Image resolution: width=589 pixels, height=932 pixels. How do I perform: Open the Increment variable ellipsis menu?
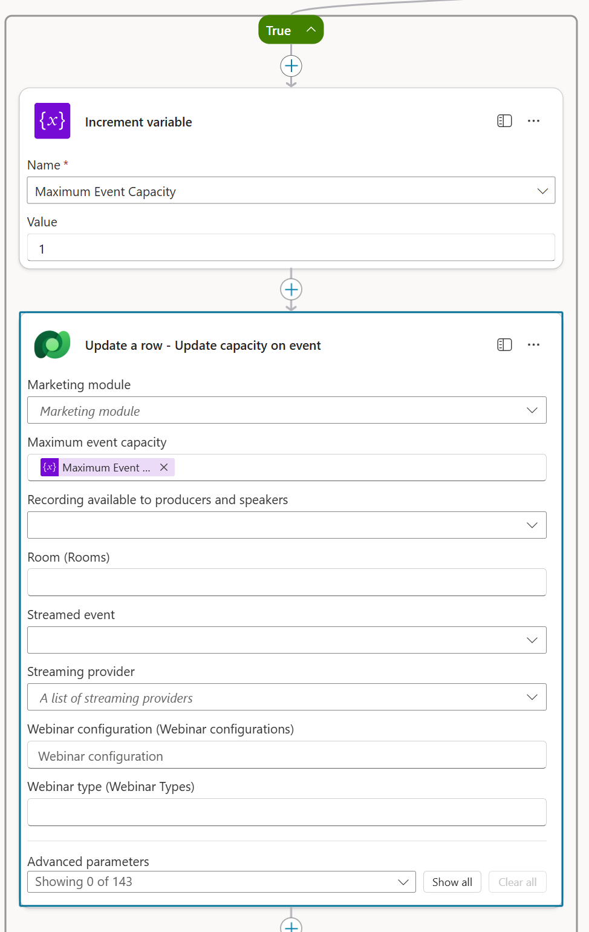[x=533, y=121]
